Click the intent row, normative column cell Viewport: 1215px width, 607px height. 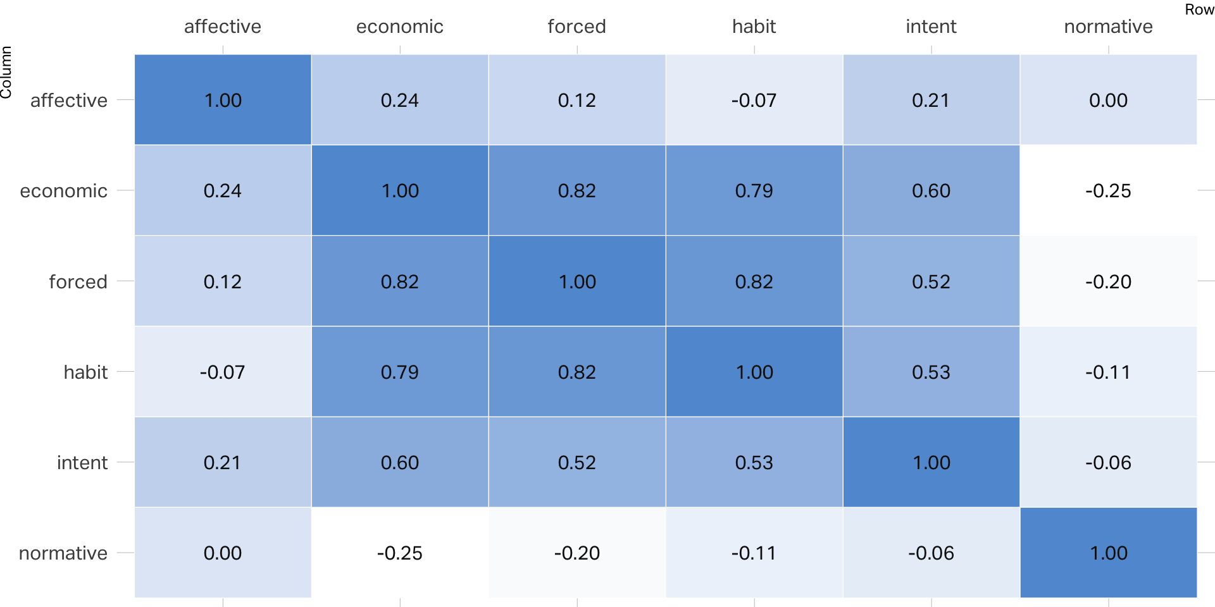tap(1108, 462)
